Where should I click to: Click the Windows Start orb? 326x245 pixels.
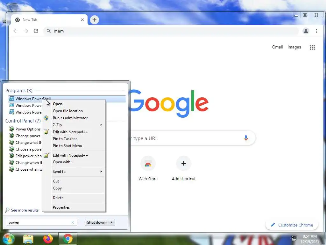click(8, 239)
